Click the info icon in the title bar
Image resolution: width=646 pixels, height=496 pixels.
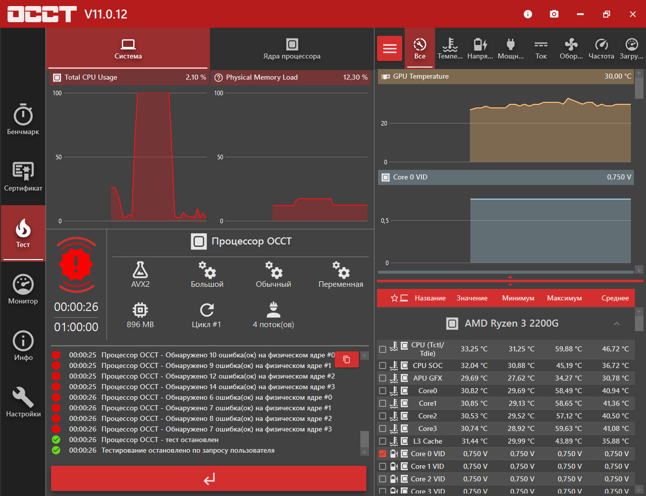pyautogui.click(x=528, y=14)
